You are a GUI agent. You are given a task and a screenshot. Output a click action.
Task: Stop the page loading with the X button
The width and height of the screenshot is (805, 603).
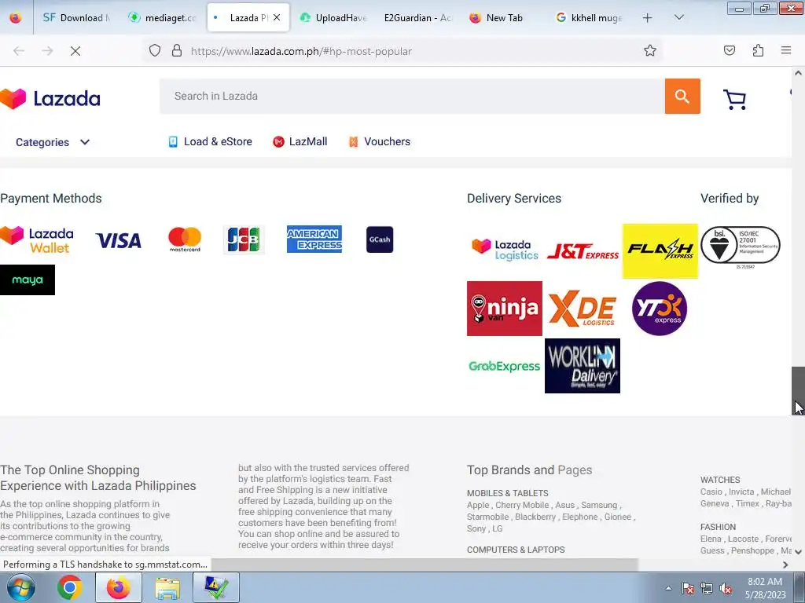75,51
